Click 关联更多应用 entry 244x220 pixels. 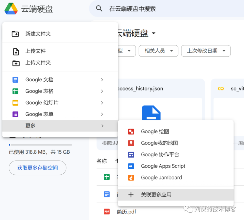pyautogui.click(x=156, y=195)
